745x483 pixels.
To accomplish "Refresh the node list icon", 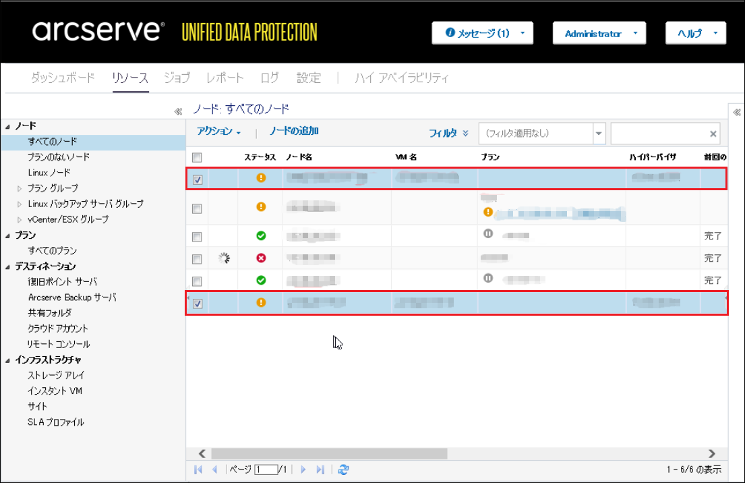I will [343, 470].
